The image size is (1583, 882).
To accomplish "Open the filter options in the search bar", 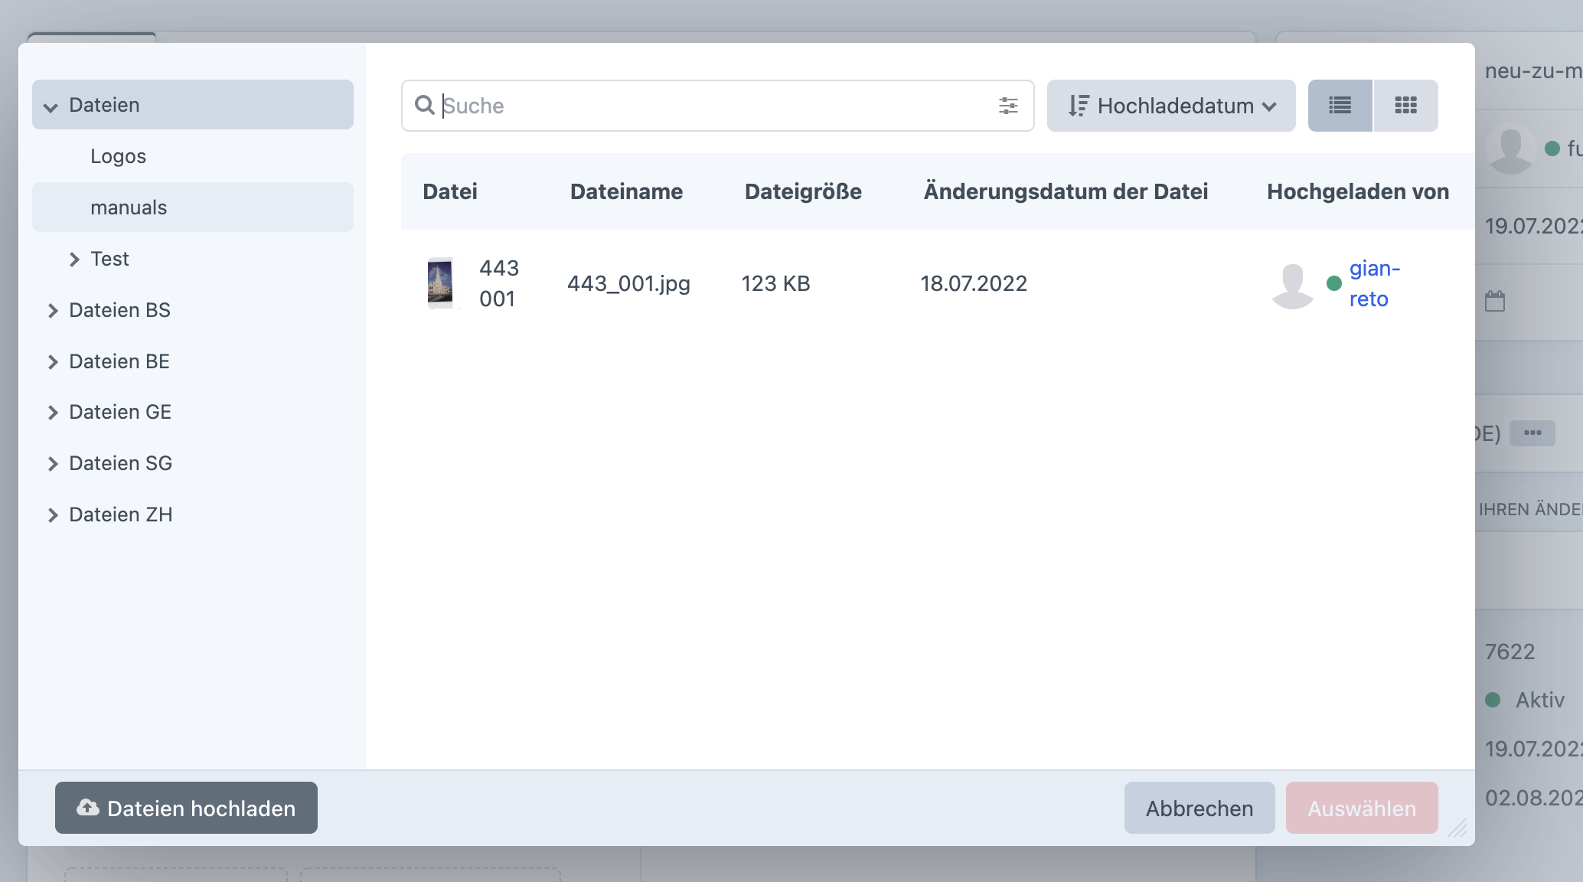I will tap(1008, 106).
